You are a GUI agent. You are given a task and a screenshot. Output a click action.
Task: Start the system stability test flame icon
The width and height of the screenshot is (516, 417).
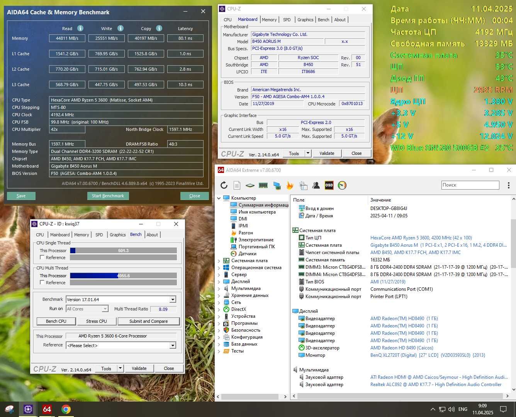290,185
